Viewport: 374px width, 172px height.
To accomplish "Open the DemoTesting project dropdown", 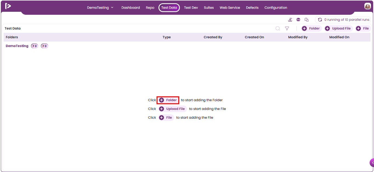I will 100,8.
